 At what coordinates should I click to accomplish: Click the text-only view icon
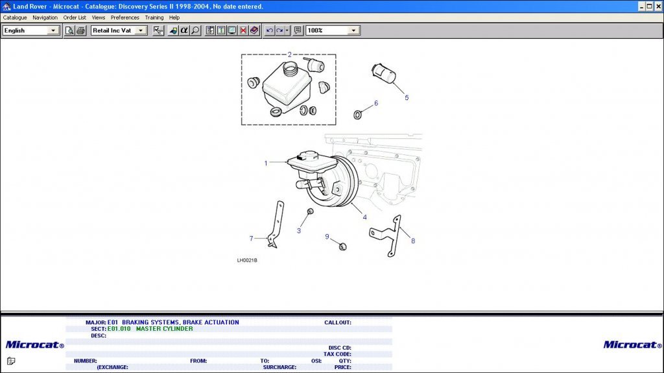point(221,30)
